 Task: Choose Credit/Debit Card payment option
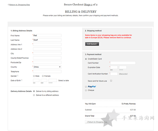pyautogui.click(x=86, y=59)
